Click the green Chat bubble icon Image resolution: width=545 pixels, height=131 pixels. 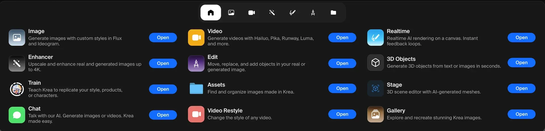[x=17, y=115]
